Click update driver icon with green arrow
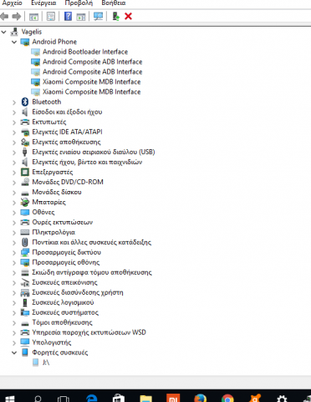This screenshot has height=402, width=311. point(115,17)
